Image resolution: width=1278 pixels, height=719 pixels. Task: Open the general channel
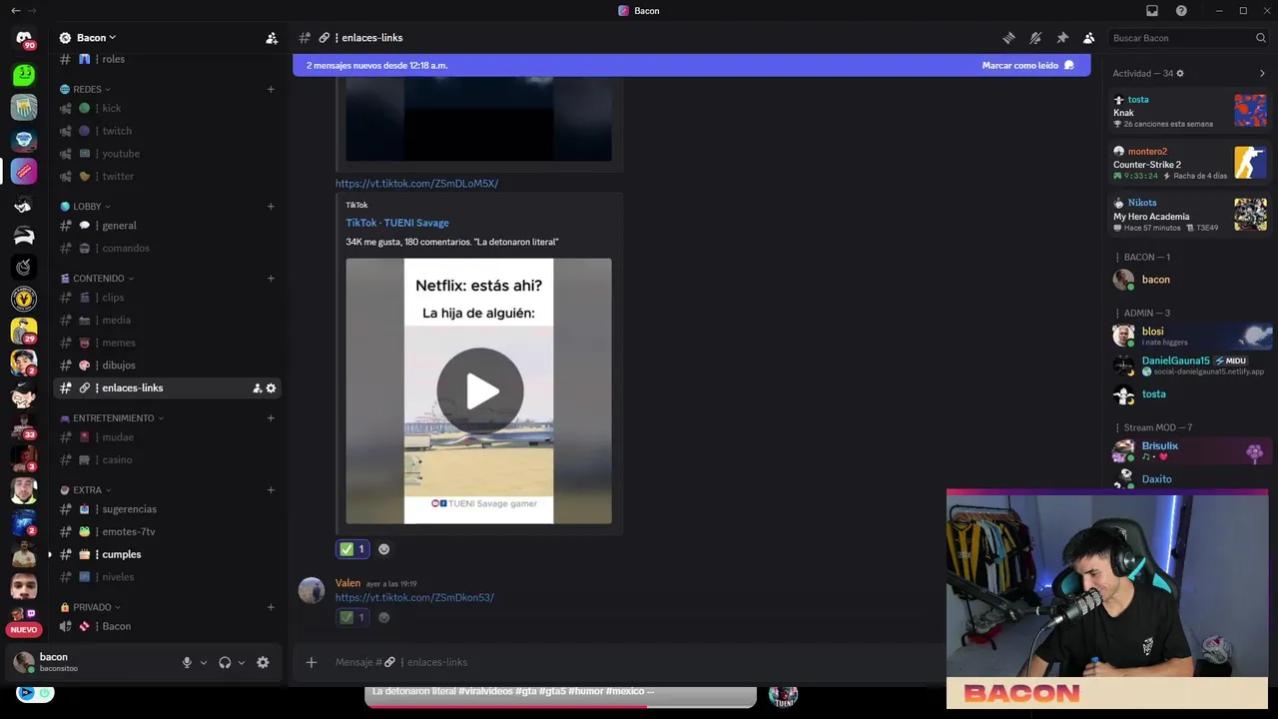click(x=167, y=226)
